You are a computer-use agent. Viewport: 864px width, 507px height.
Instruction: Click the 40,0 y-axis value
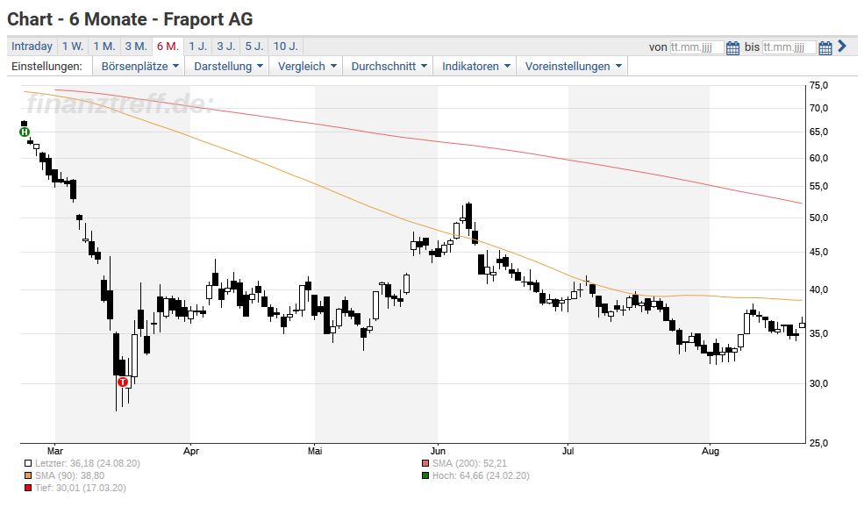click(818, 289)
